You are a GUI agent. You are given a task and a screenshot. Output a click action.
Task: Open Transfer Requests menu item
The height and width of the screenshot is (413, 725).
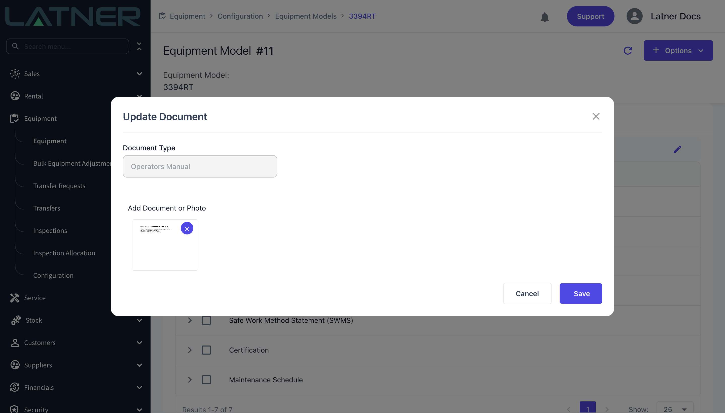click(59, 186)
